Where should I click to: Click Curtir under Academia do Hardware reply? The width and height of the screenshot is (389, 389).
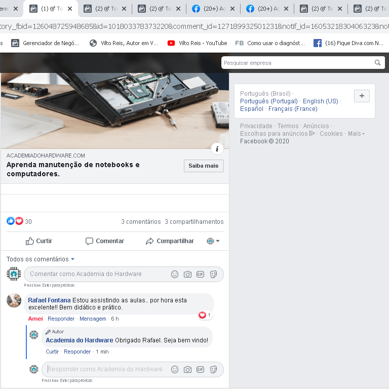click(52, 352)
